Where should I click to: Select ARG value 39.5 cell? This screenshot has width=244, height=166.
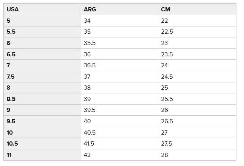pos(90,110)
